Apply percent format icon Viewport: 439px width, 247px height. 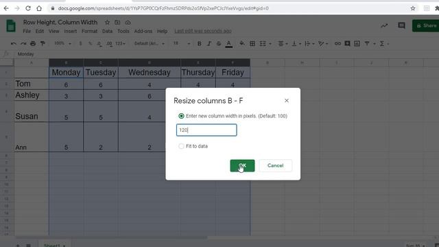click(90, 43)
